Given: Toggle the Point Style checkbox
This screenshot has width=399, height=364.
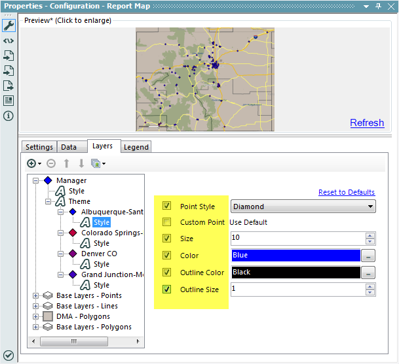Looking at the screenshot, I should 166,206.
